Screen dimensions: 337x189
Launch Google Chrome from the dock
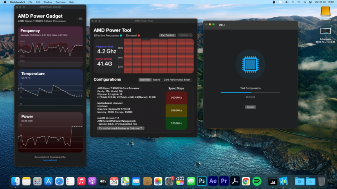click(x=246, y=181)
